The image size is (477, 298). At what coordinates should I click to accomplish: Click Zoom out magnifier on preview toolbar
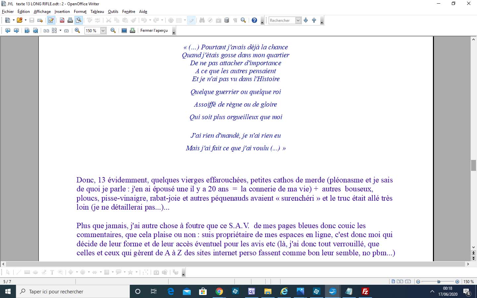113,30
